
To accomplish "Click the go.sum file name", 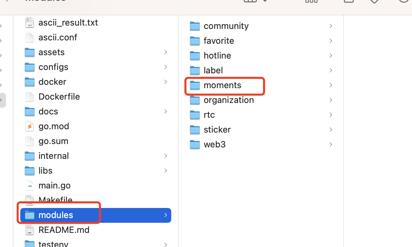I will tap(53, 141).
